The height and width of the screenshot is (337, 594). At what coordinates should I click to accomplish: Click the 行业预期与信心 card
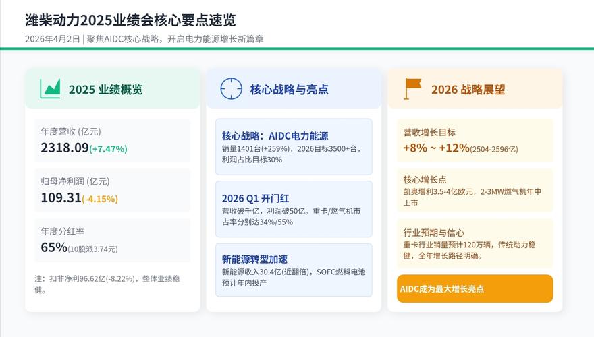[x=475, y=243]
